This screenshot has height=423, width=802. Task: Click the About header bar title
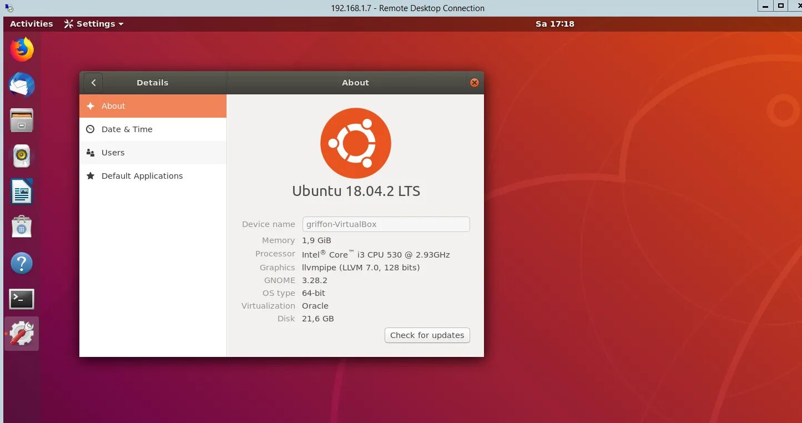pyautogui.click(x=355, y=83)
